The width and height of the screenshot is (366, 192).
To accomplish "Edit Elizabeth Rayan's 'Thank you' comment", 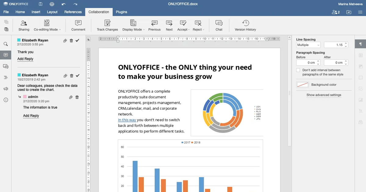I will pos(65,41).
